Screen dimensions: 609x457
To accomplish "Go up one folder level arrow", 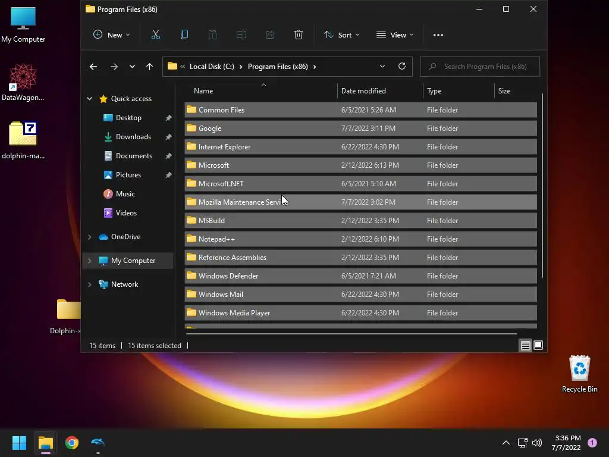I will pos(149,67).
